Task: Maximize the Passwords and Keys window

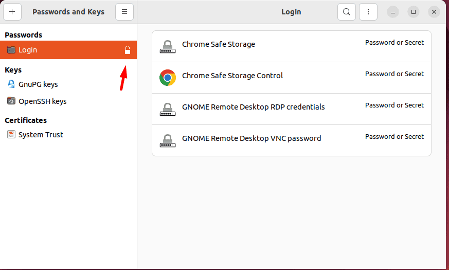Action: [414, 12]
